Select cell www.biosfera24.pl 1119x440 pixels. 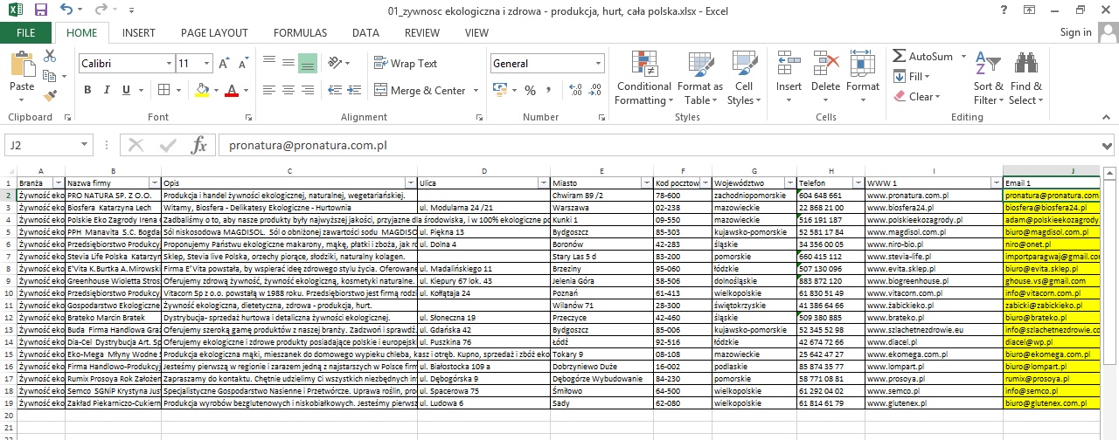tap(934, 208)
